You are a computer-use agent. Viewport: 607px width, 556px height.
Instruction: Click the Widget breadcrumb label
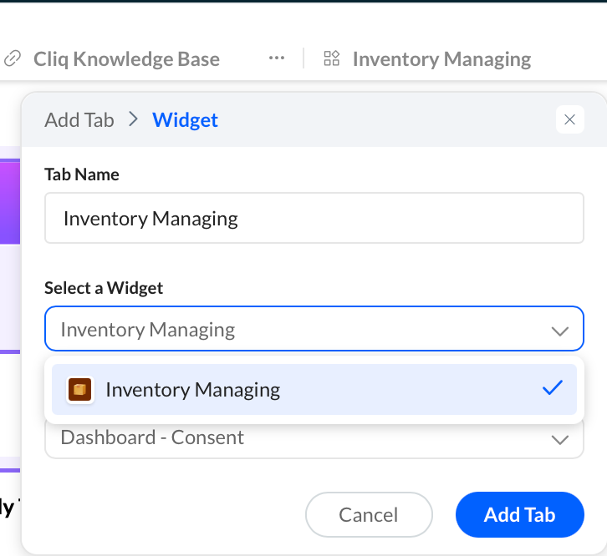click(185, 120)
